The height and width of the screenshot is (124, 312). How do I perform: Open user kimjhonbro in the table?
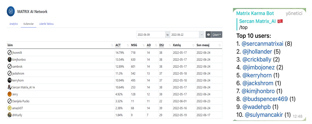coord(19,60)
